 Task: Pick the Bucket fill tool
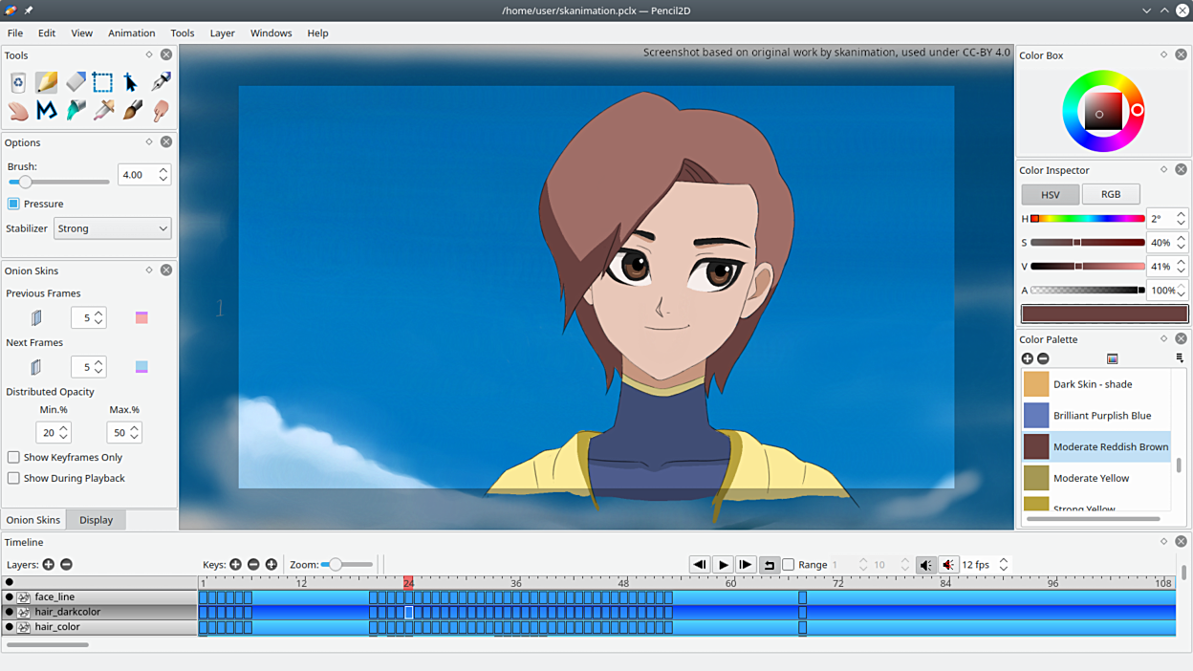(76, 111)
